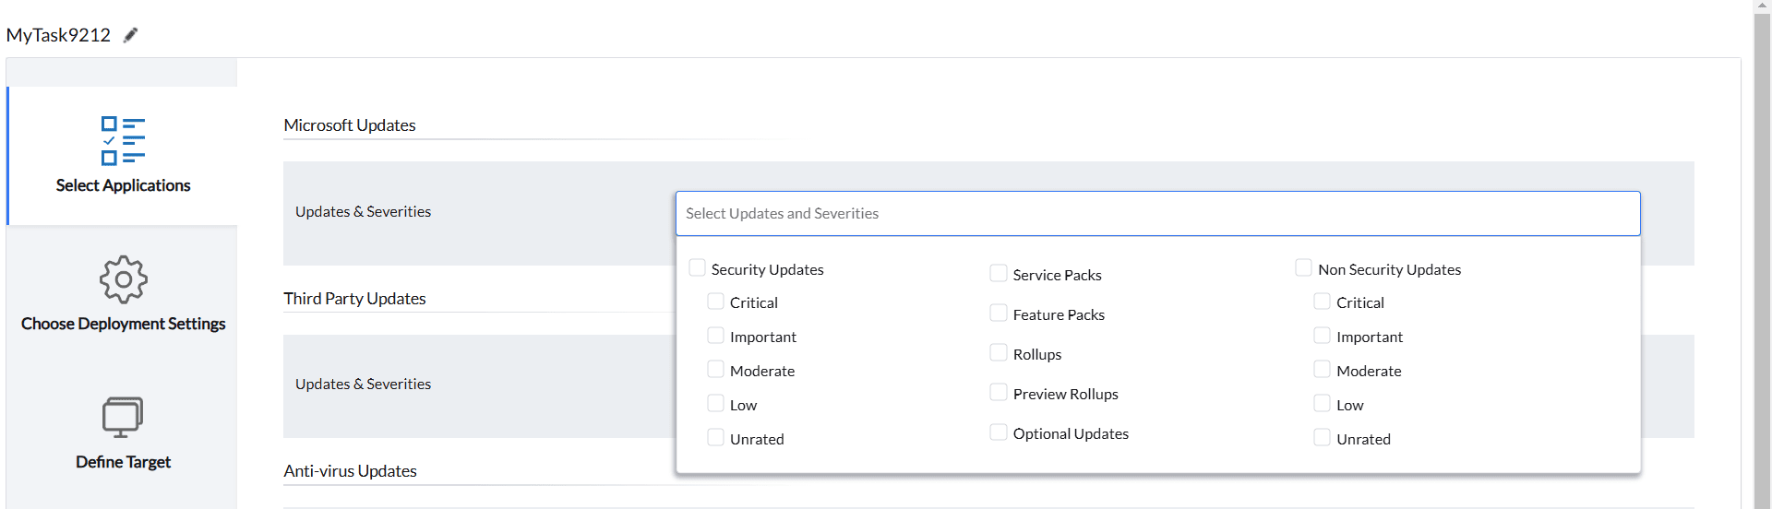Enable Preview Rollups
The height and width of the screenshot is (509, 1772).
(x=999, y=393)
